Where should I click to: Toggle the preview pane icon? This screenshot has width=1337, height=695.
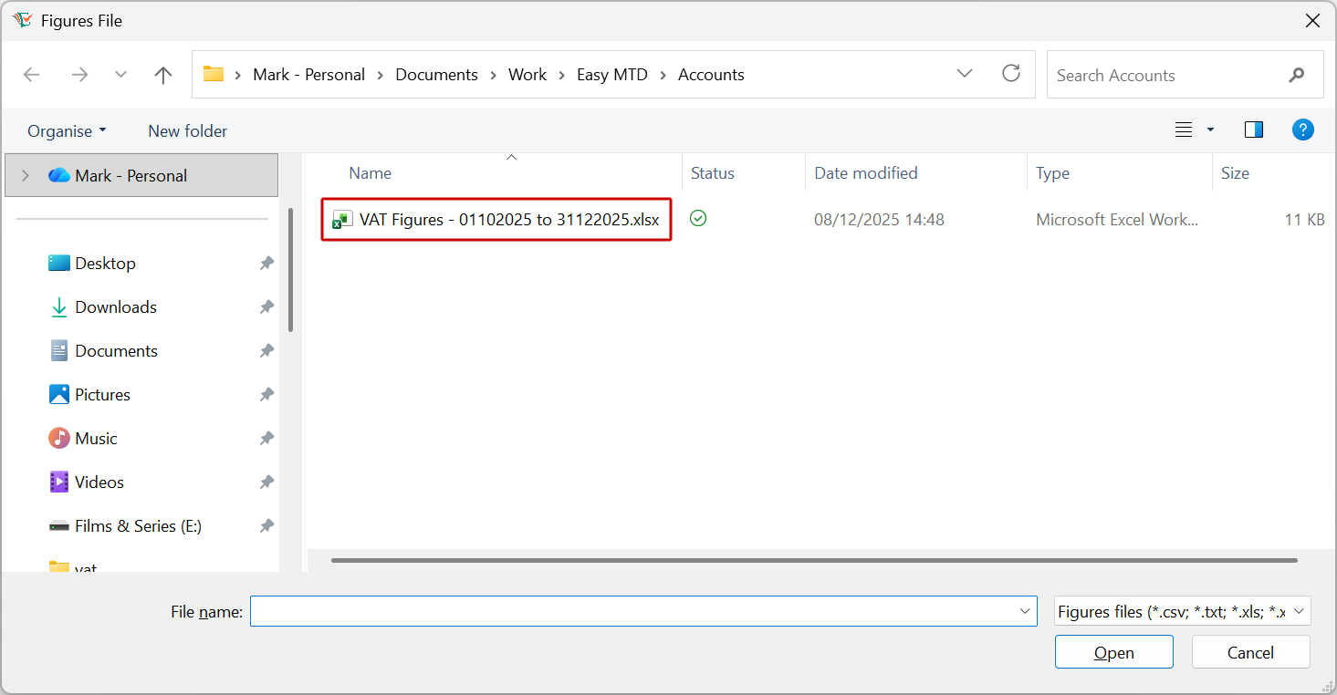tap(1253, 130)
